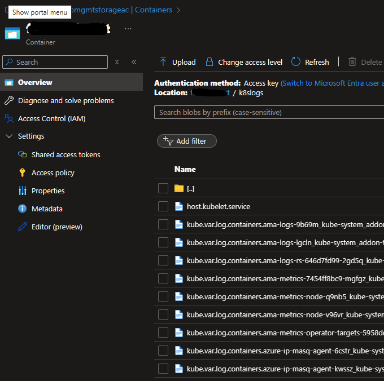This screenshot has height=381, width=384.
Task: Click Change access level button
Action: click(244, 62)
